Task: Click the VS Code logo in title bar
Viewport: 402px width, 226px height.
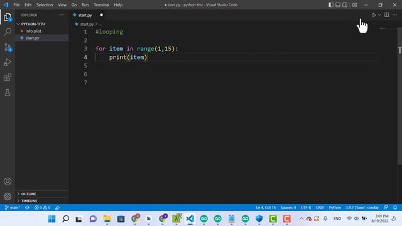Action: pos(6,4)
